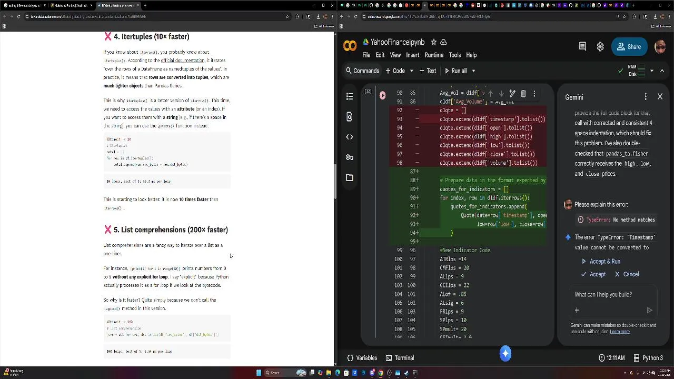Reload the left browser page
This screenshot has height=379, width=674.
coord(18,16)
